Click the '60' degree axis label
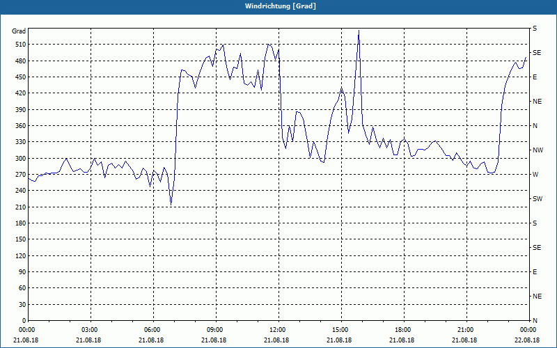This screenshot has width=557, height=348. (x=22, y=288)
